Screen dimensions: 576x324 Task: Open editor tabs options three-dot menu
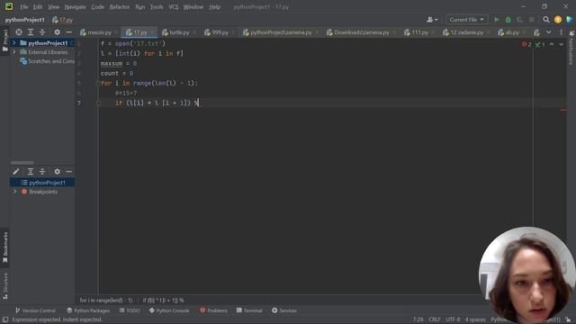pos(561,32)
